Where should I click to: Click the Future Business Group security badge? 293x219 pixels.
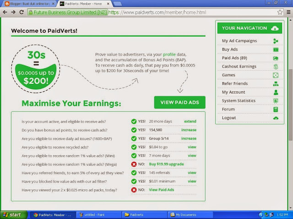(x=68, y=12)
